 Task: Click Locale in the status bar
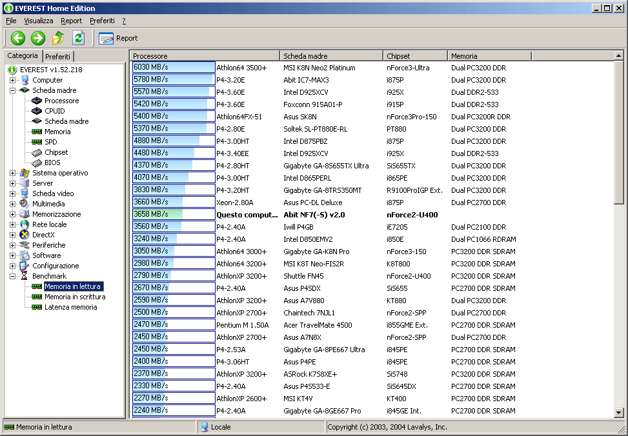click(221, 427)
